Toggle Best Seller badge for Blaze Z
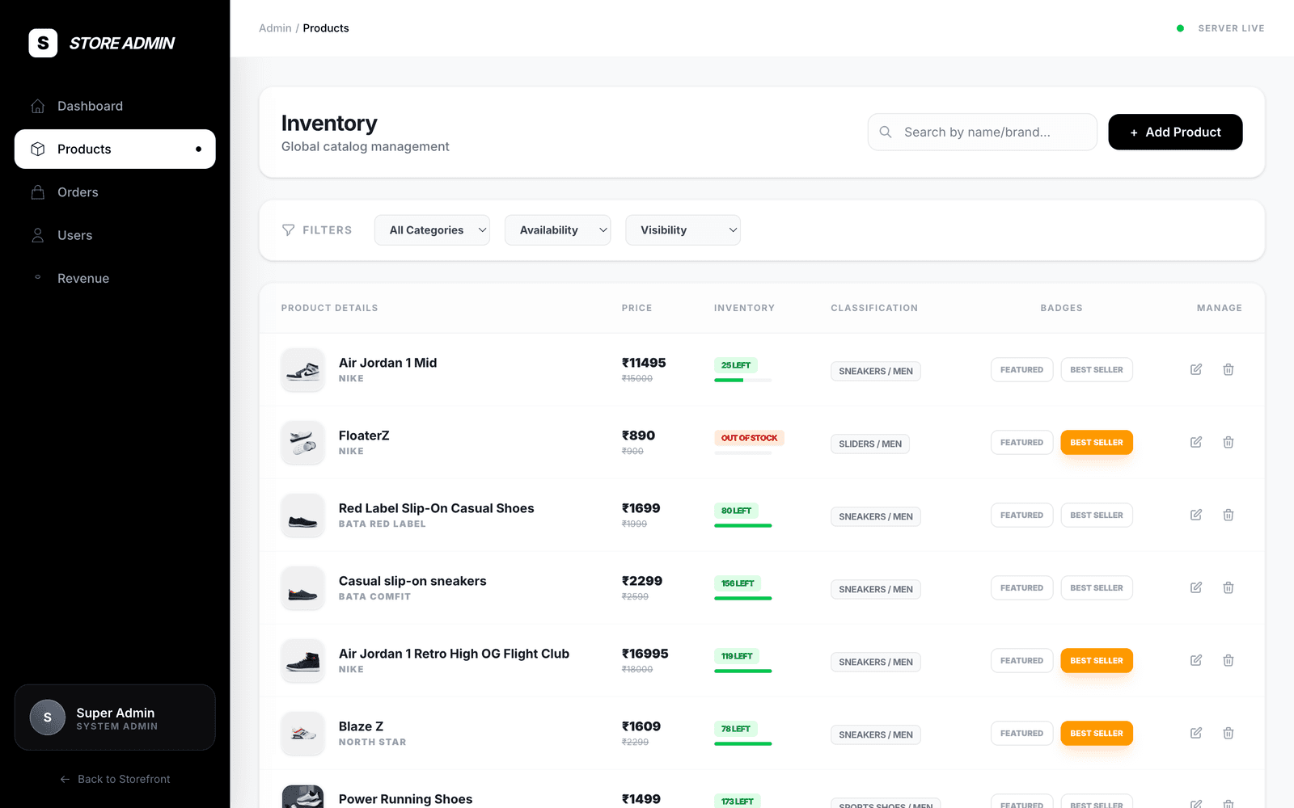 coord(1097,734)
